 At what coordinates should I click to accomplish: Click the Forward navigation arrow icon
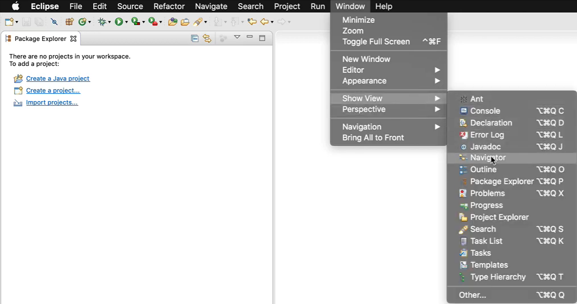pos(281,22)
